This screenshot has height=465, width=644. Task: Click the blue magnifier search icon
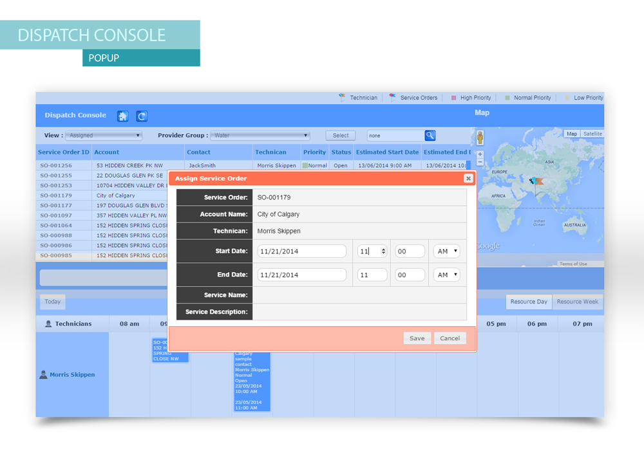[x=430, y=135]
